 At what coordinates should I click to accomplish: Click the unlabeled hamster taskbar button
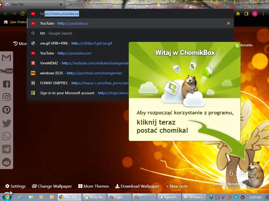[144, 197]
